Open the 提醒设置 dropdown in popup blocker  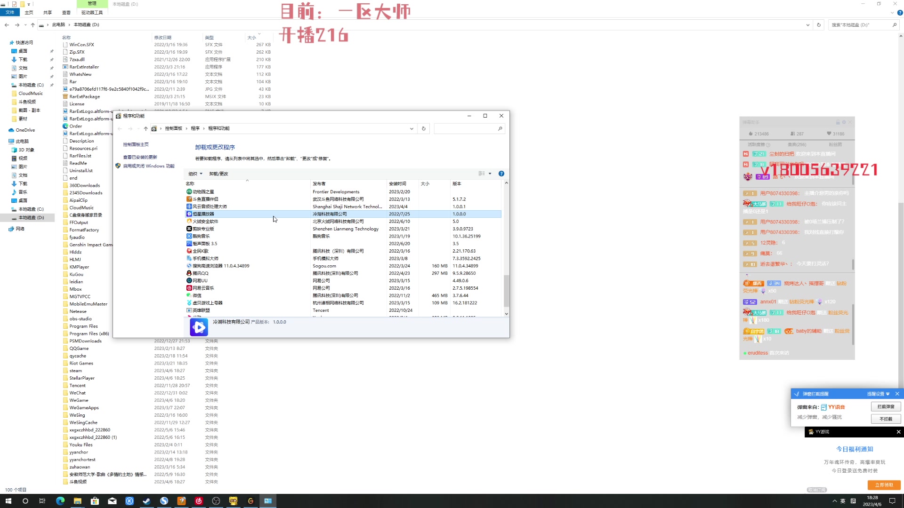tap(879, 394)
